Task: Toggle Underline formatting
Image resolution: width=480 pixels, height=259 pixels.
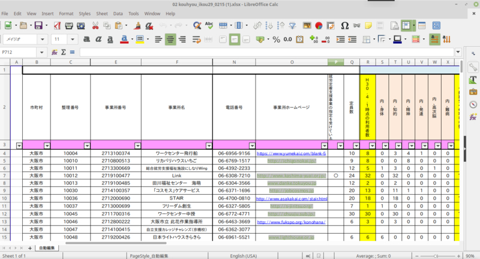Action: coord(110,40)
